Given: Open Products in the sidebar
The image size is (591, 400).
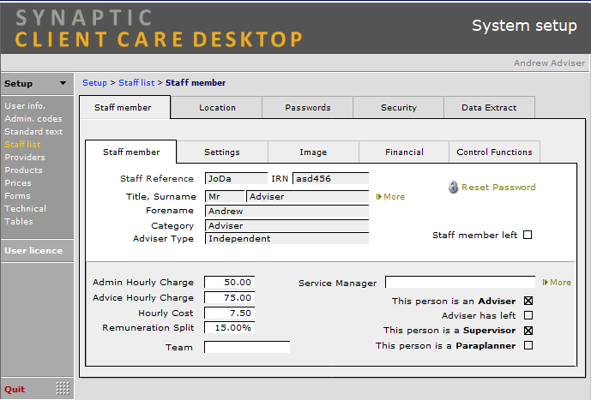Looking at the screenshot, I should tap(23, 170).
